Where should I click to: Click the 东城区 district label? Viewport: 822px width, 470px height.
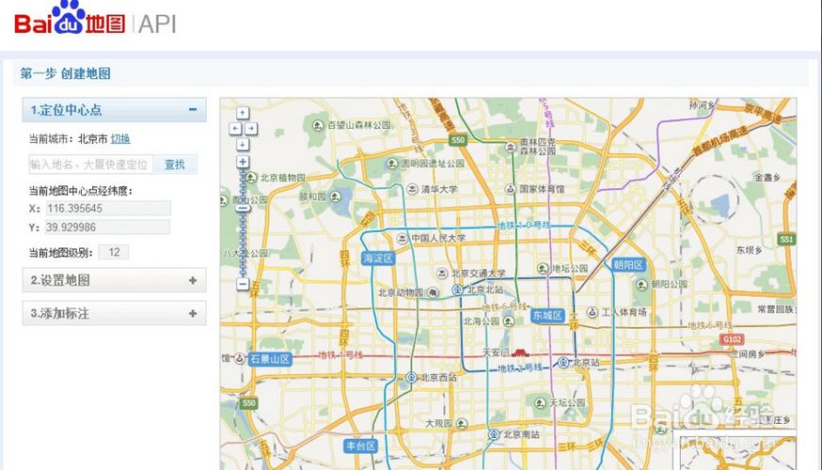click(x=547, y=316)
